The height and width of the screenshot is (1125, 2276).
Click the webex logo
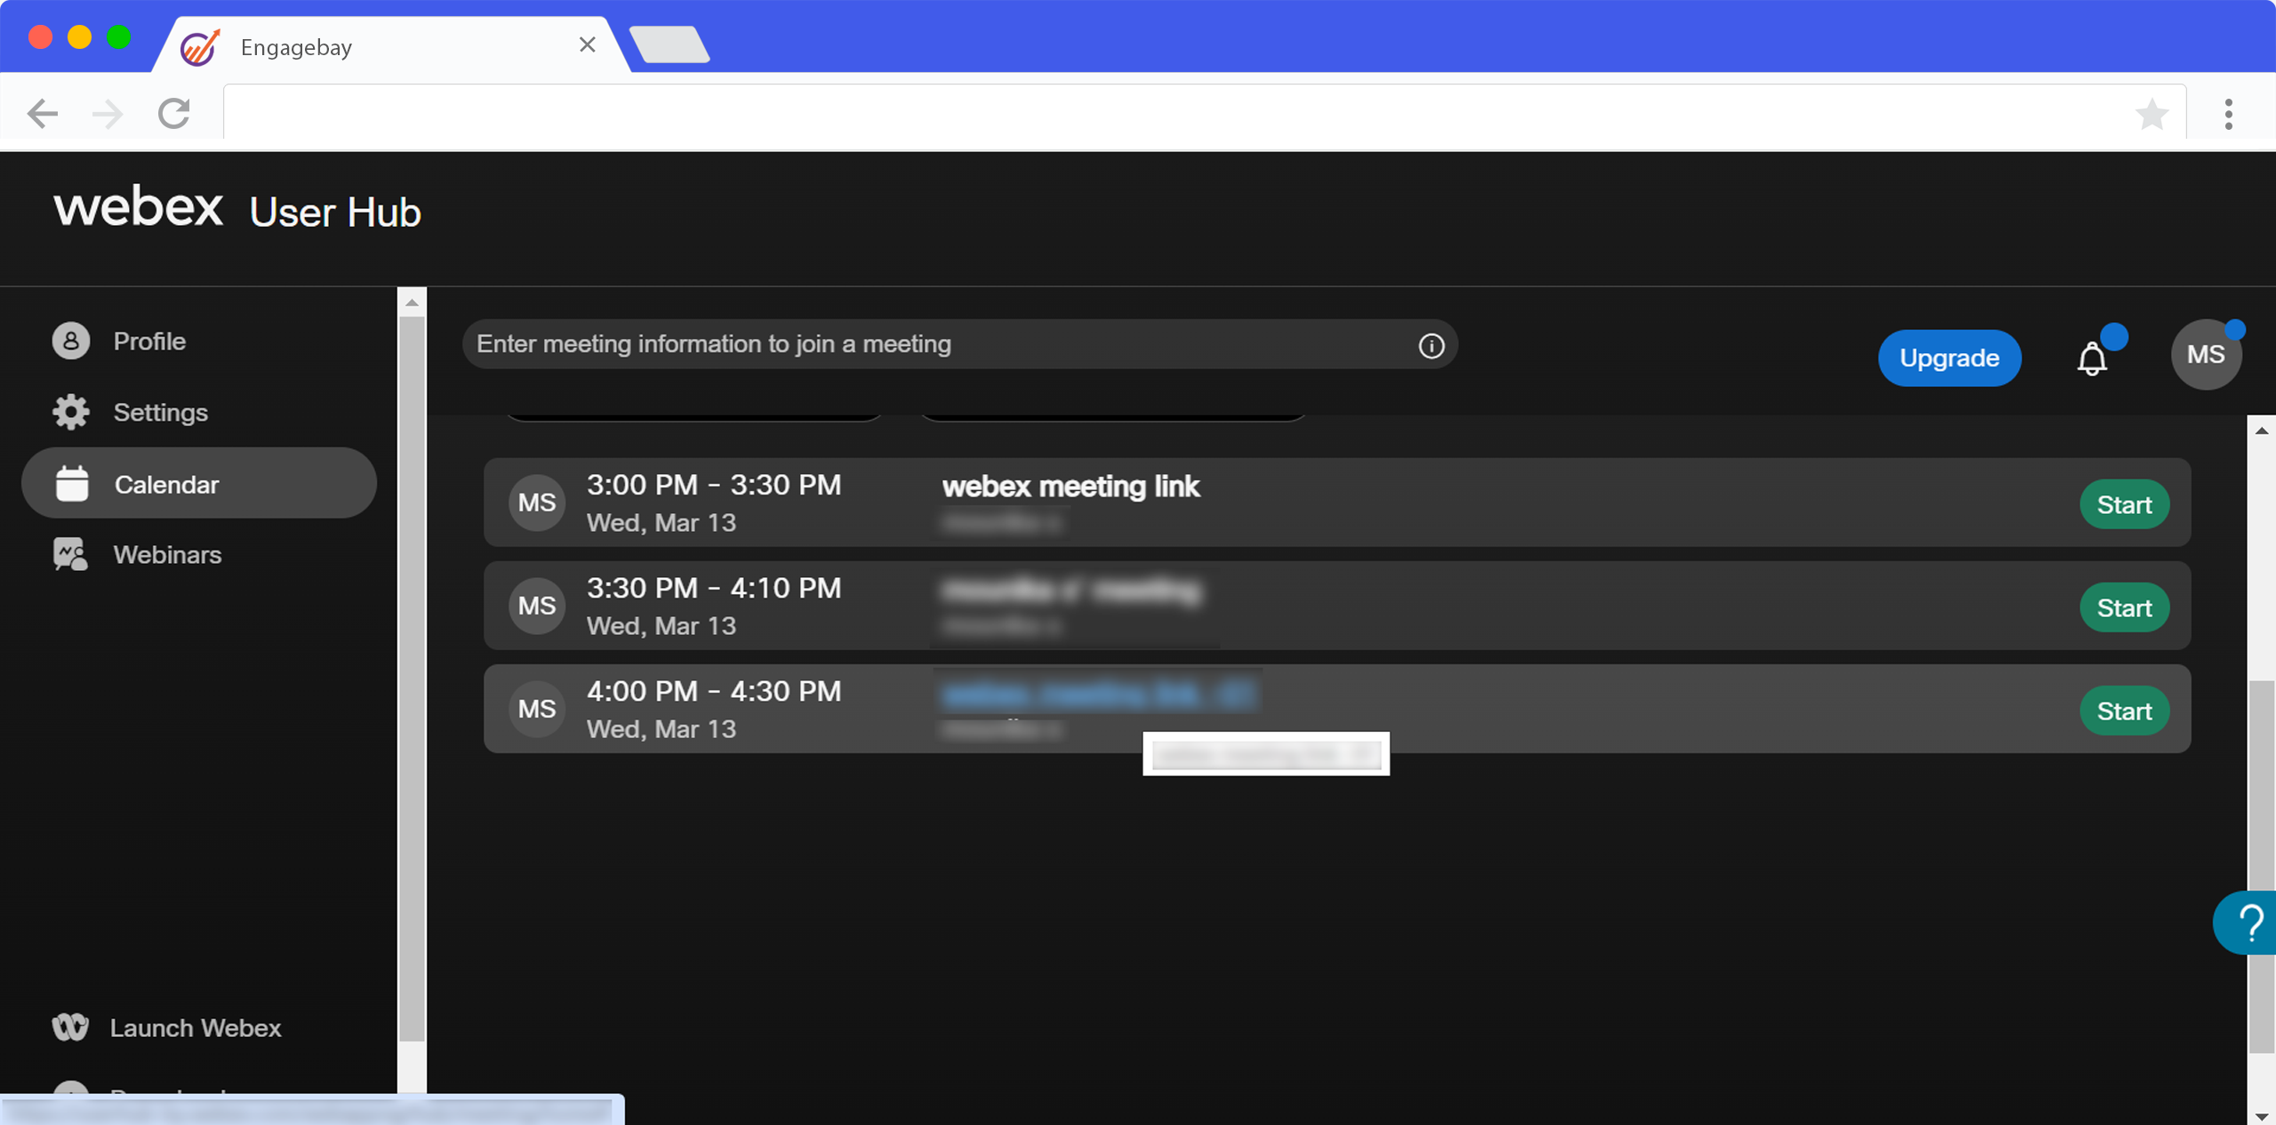138,207
